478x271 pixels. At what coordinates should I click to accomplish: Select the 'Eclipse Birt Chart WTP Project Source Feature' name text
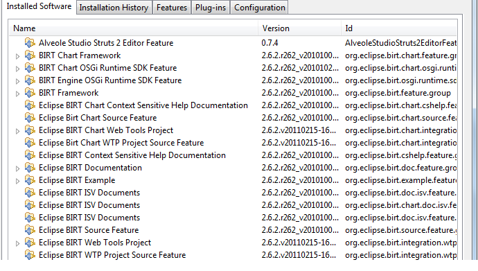[x=121, y=143]
